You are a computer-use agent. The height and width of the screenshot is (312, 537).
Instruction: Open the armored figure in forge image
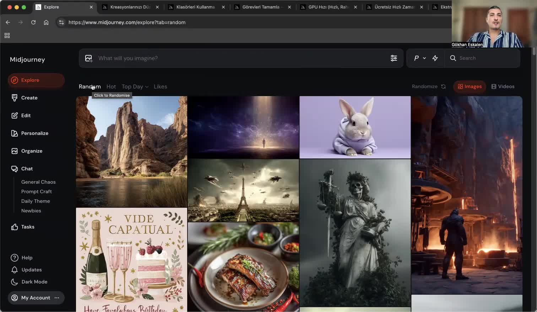point(467,195)
